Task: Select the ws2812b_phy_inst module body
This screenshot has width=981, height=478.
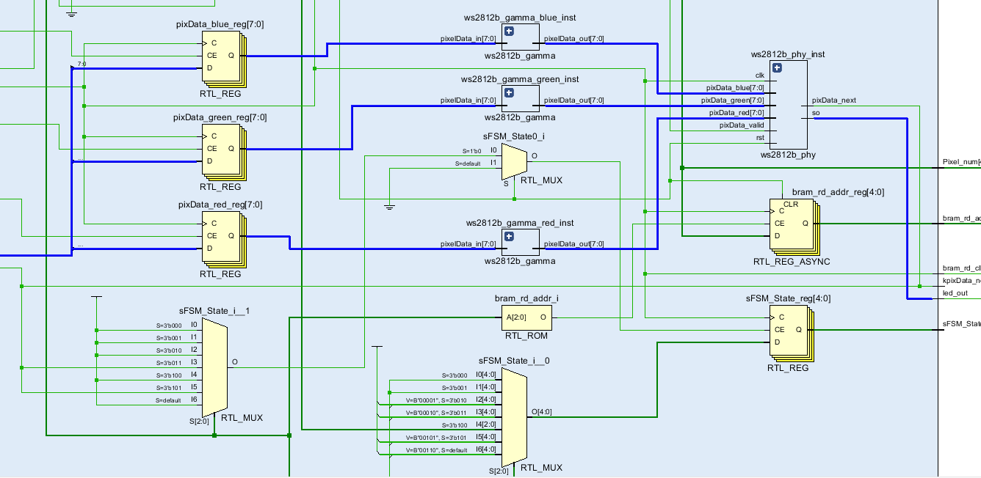Action: coord(787,104)
